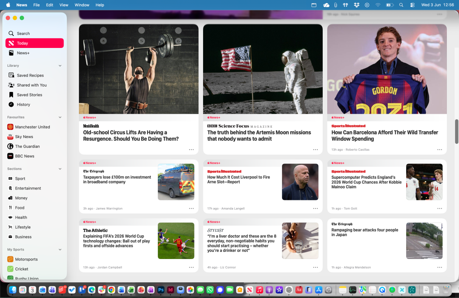The height and width of the screenshot is (298, 459).
Task: Open Google Chrome from the Dock
Action: click(111, 290)
